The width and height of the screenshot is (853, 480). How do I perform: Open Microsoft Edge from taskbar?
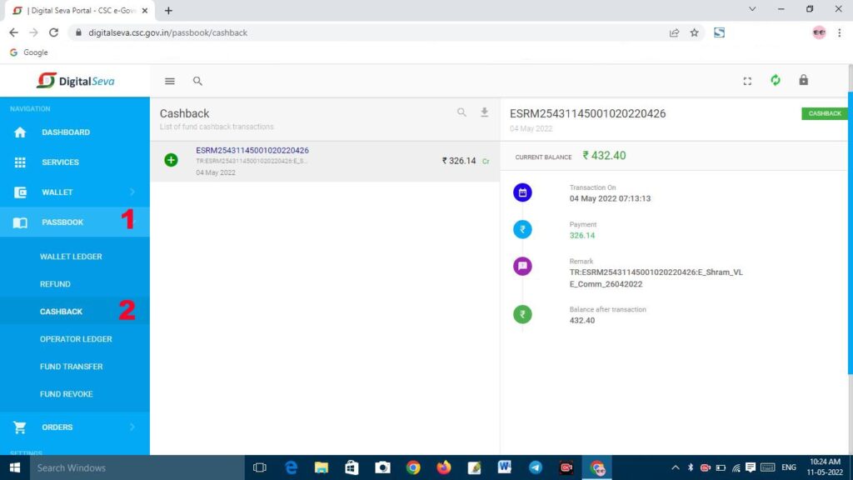(291, 467)
